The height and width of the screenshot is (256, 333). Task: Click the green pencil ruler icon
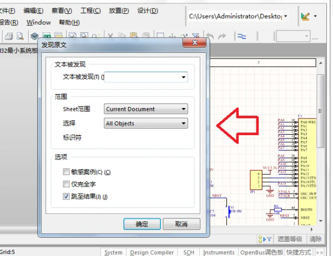[x=305, y=16]
